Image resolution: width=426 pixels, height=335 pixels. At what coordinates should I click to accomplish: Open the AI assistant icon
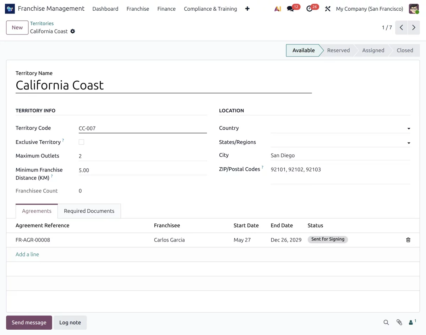point(278,9)
